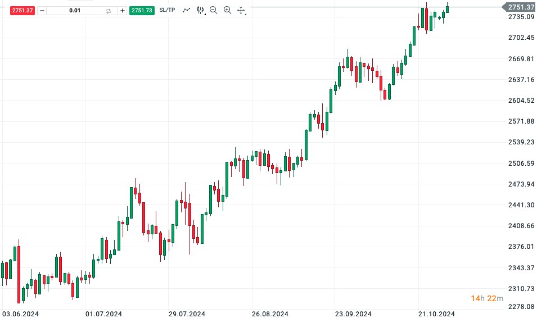Click the 14h 22m candle countdown timer
Screen dimensions: 537x318
[487, 298]
